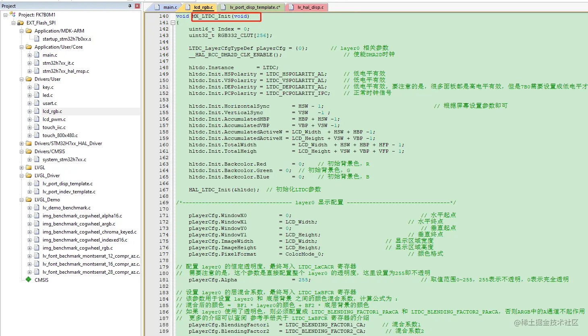Select stm32h7xx_it.c in the project tree
Image resolution: width=588 pixels, height=336 pixels.
point(58,63)
